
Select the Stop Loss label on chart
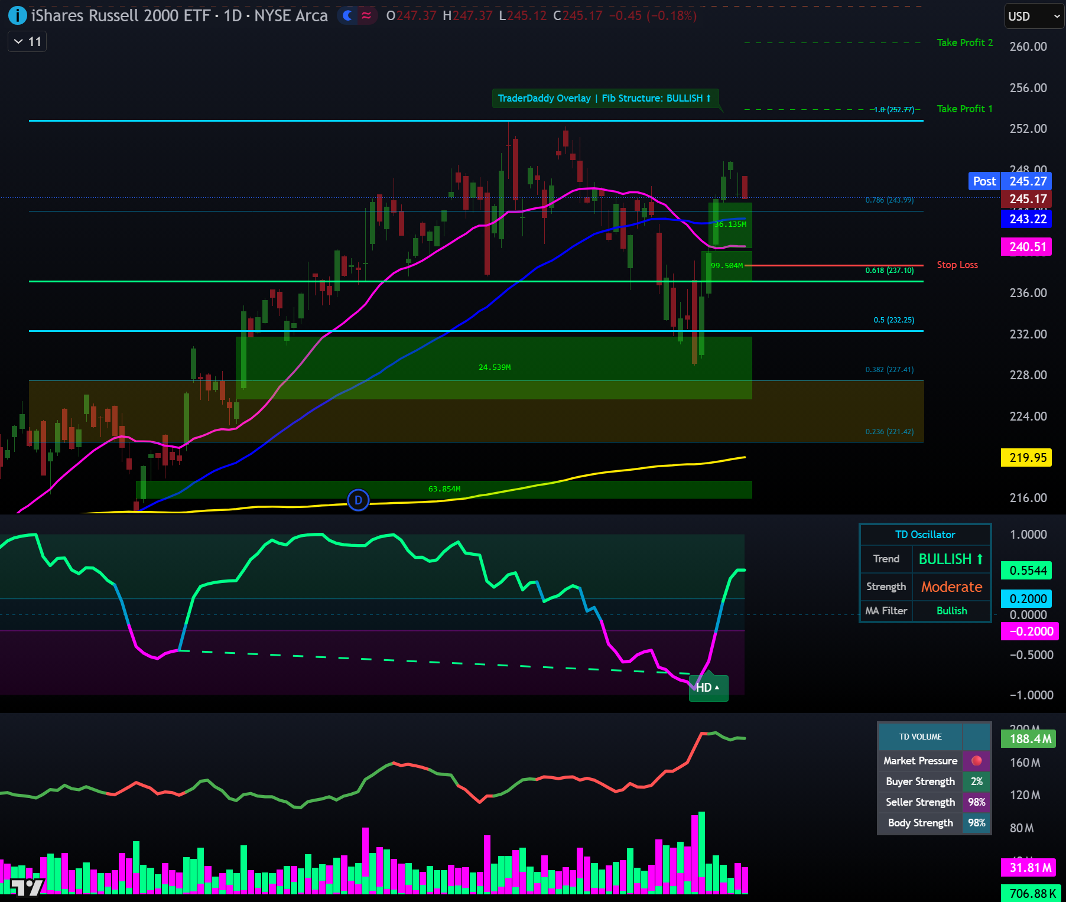point(957,265)
